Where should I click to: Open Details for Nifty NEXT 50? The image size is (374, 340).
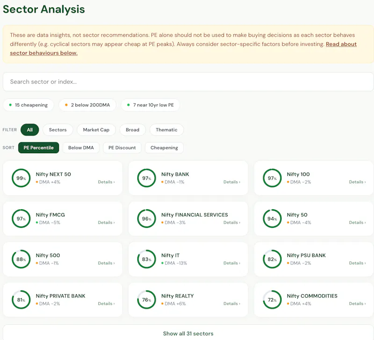pos(107,182)
